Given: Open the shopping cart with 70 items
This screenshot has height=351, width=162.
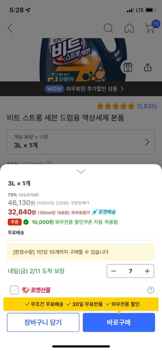Looking at the screenshot, I should click(x=150, y=28).
